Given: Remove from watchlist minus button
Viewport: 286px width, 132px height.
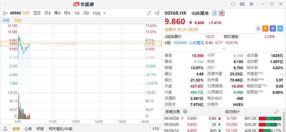Looking at the screenshot, I should click(x=280, y=28).
